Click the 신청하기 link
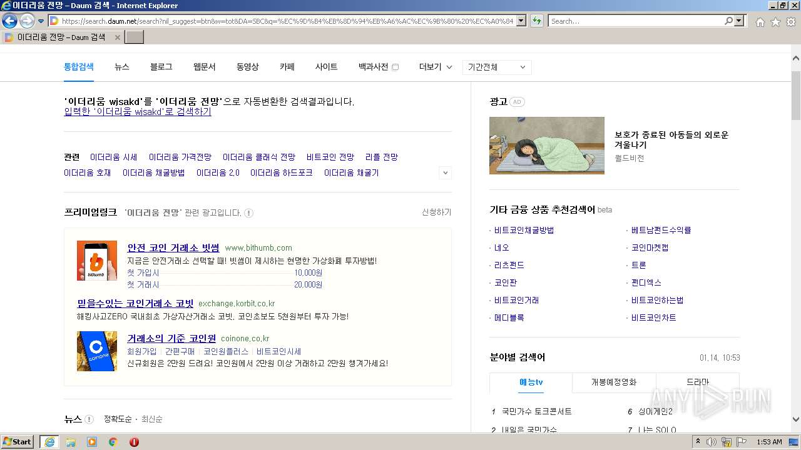This screenshot has width=801, height=450. point(436,212)
